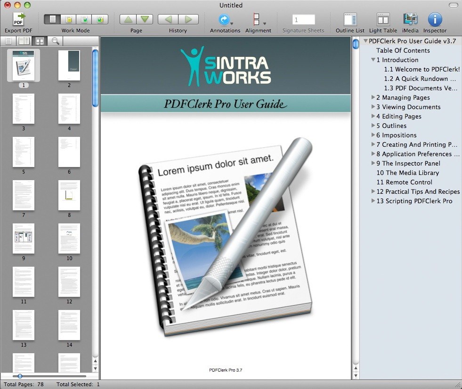Viewport: 462px width, 389px height.
Task: Select page 6 thumbnail
Action: pos(69,152)
